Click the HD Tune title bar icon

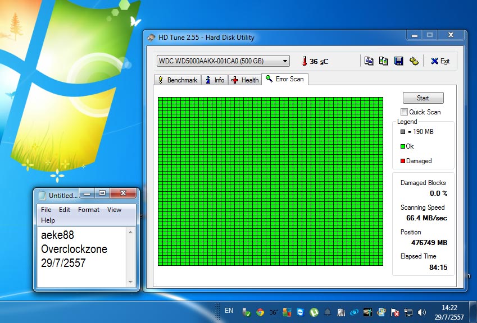(151, 38)
